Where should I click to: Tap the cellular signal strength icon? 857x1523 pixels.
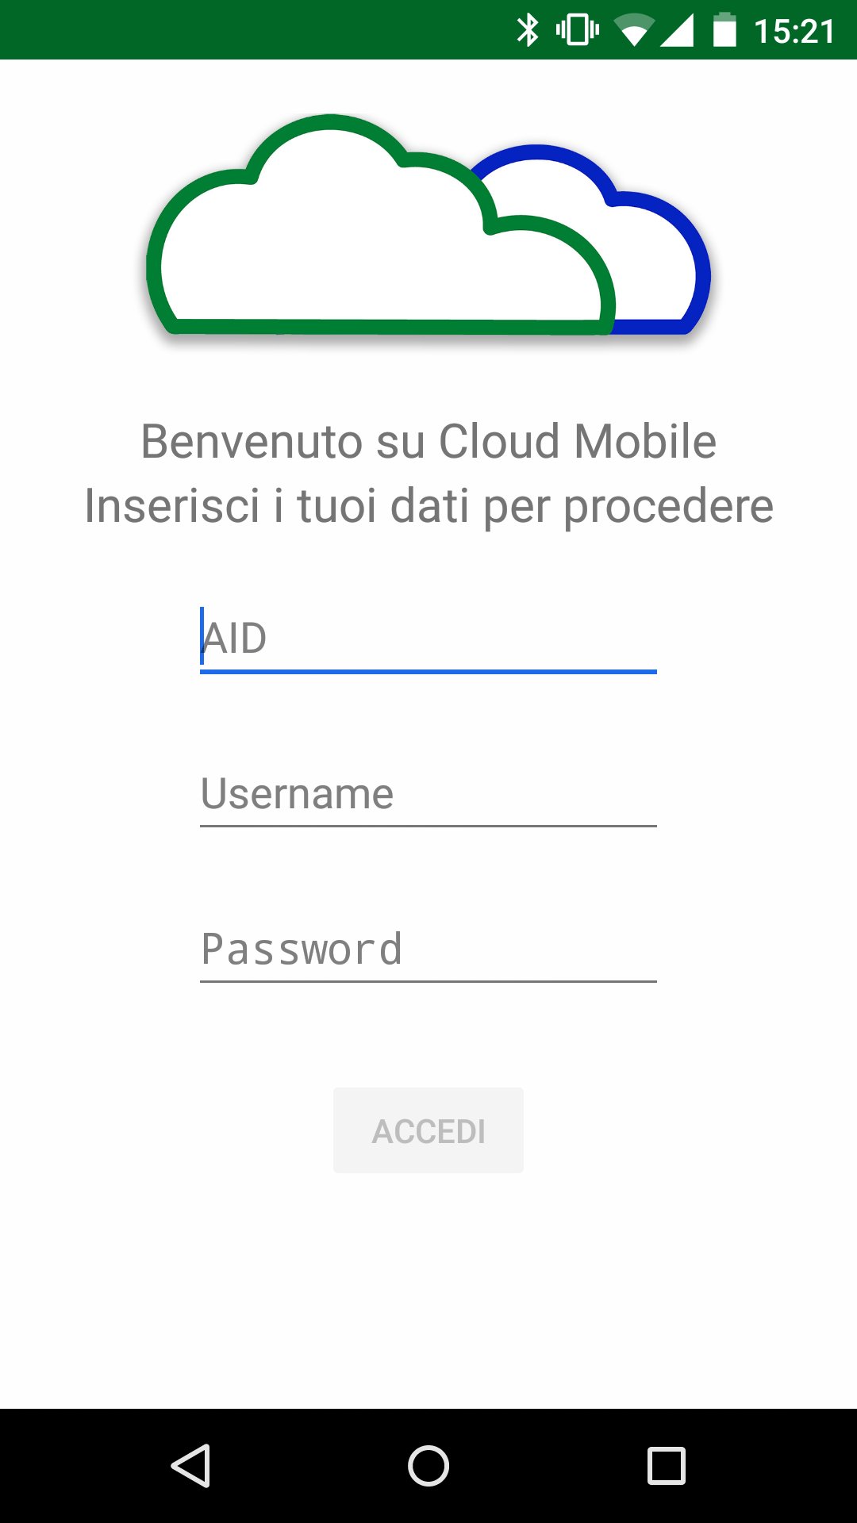(677, 31)
